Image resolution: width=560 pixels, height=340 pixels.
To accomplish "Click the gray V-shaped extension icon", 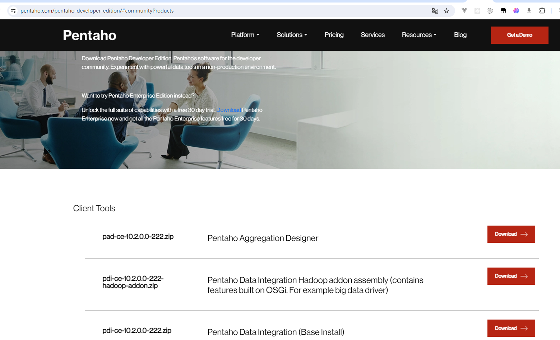I will coord(464,11).
